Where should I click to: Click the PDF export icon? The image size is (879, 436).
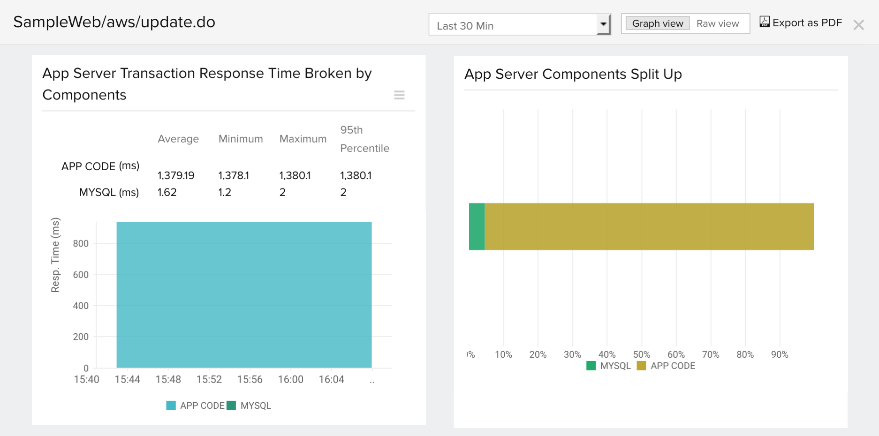[765, 22]
